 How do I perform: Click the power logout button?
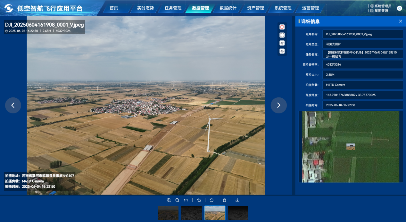[x=399, y=8]
